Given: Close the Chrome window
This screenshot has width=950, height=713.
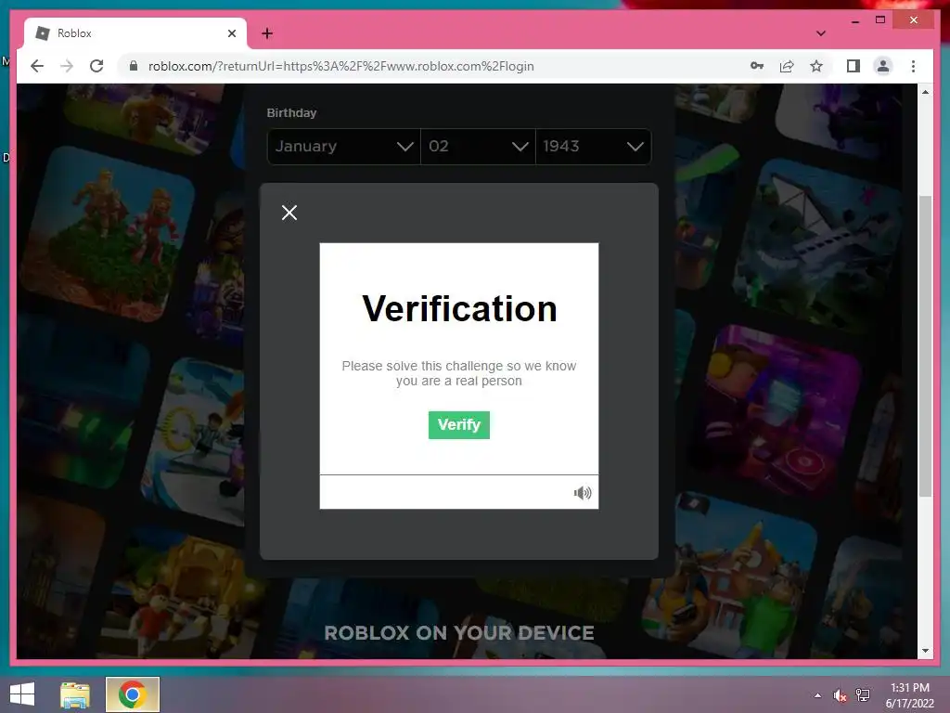Looking at the screenshot, I should tap(914, 20).
